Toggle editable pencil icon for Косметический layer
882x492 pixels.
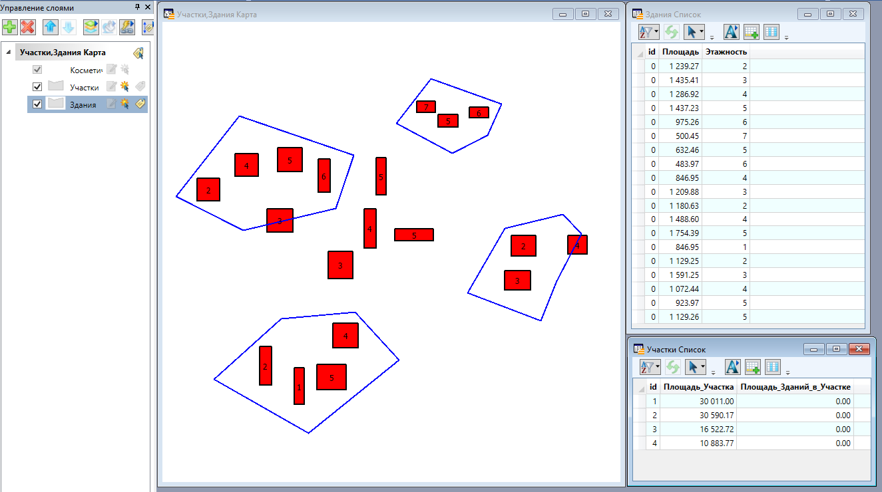pyautogui.click(x=111, y=69)
